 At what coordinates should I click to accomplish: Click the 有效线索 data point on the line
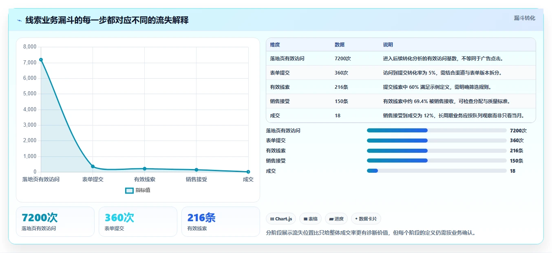[145, 169]
